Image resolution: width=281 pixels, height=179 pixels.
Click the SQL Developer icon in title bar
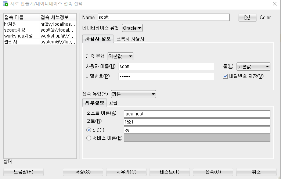6,4
